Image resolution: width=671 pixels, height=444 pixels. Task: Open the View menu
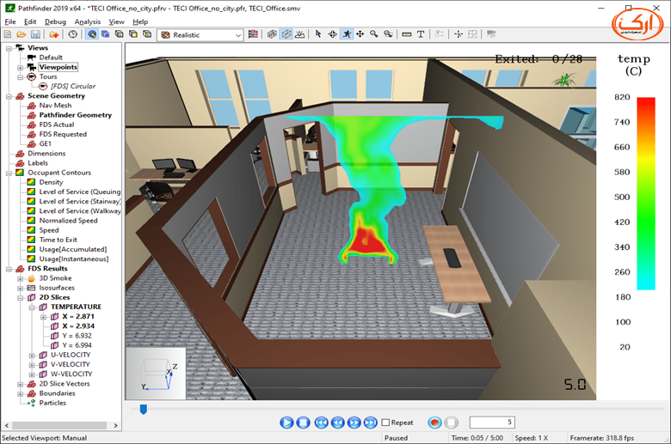(116, 21)
